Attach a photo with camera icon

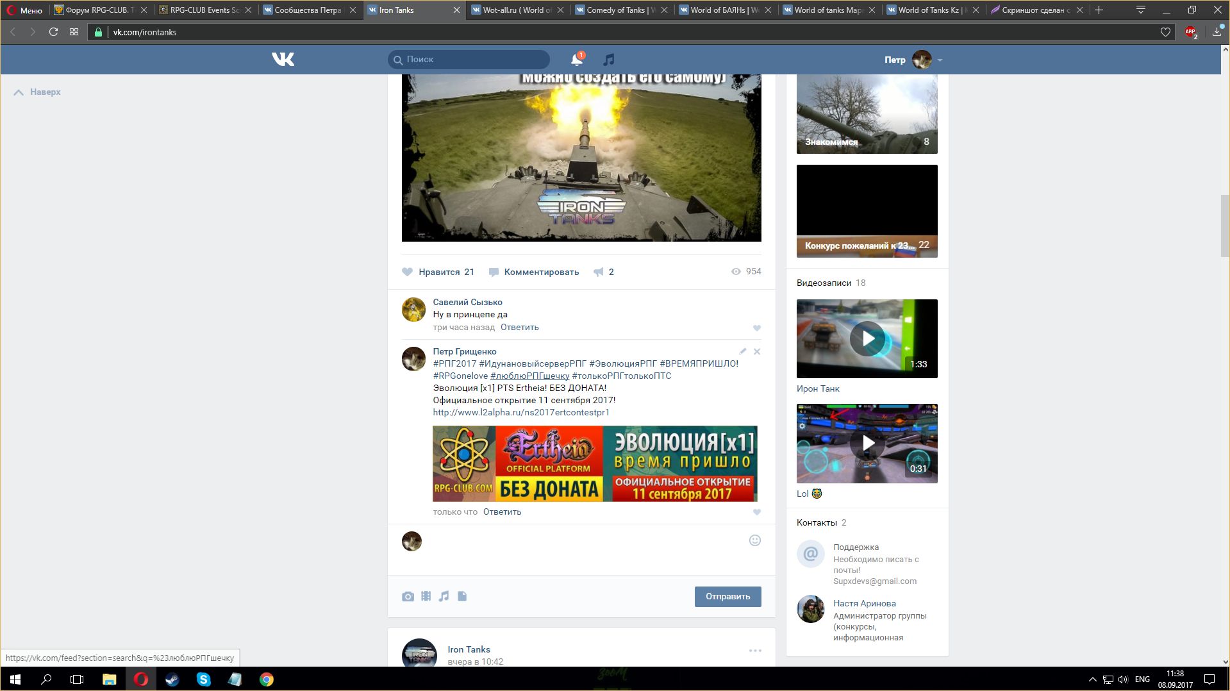408,597
